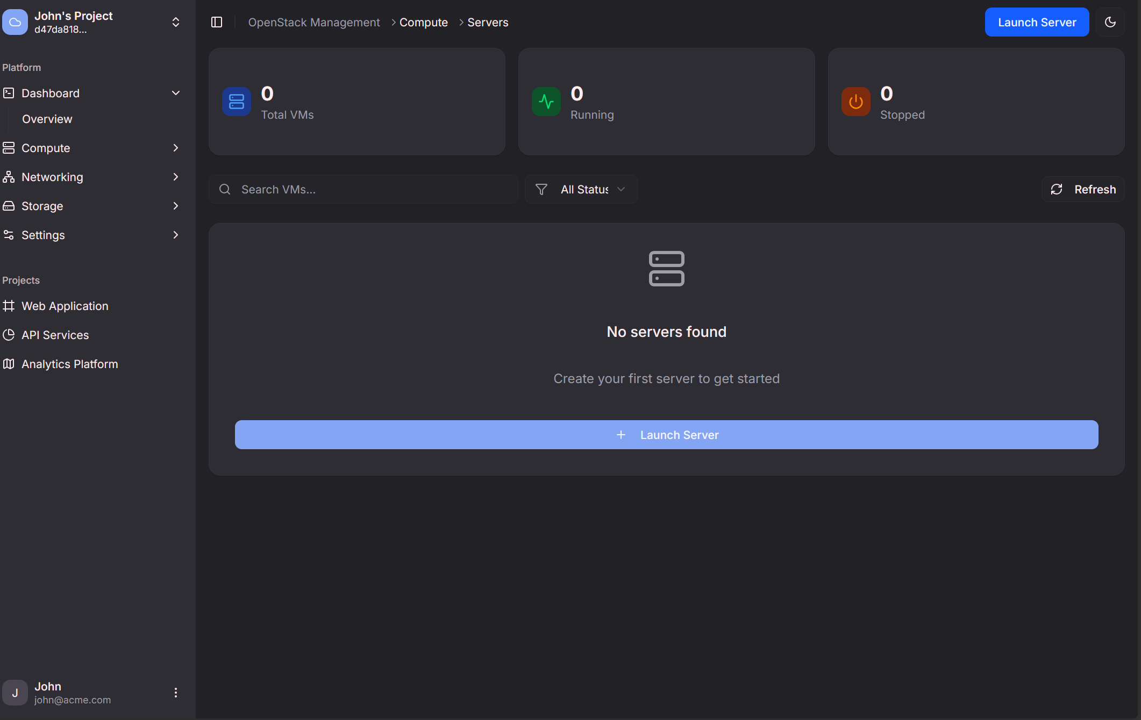The height and width of the screenshot is (720, 1141).
Task: Expand the Networking sidebar section
Action: (x=175, y=177)
